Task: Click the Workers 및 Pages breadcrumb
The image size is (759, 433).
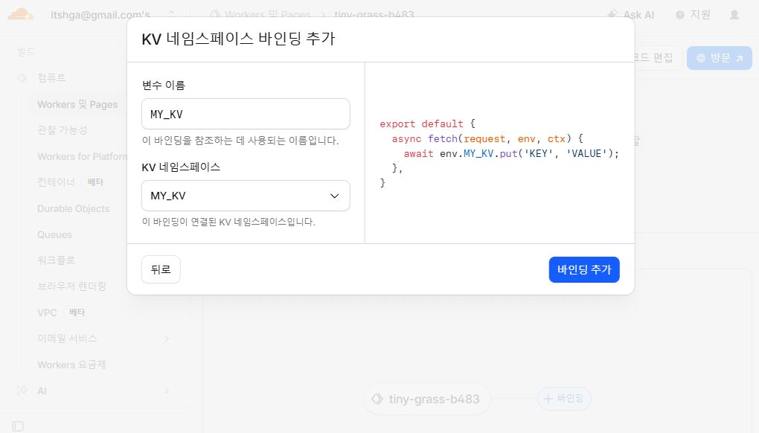Action: point(269,15)
